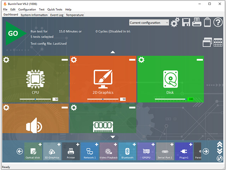This screenshot has height=170, width=226.
Task: Click the floppy disk save icon
Action: coord(186,22)
